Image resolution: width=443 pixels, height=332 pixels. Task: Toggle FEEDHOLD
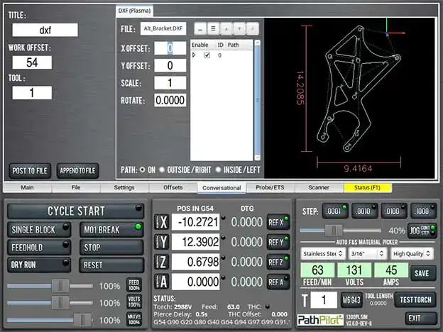click(39, 248)
